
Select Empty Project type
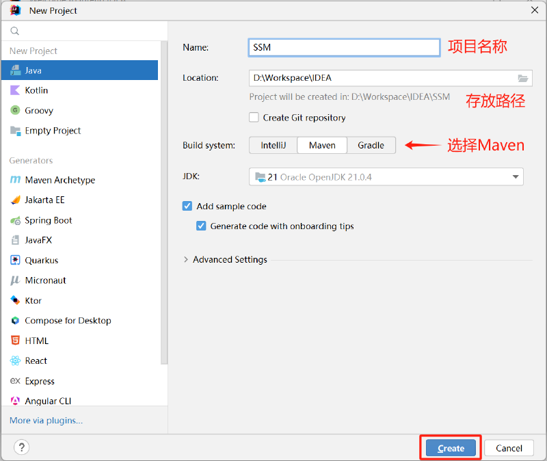point(79,131)
